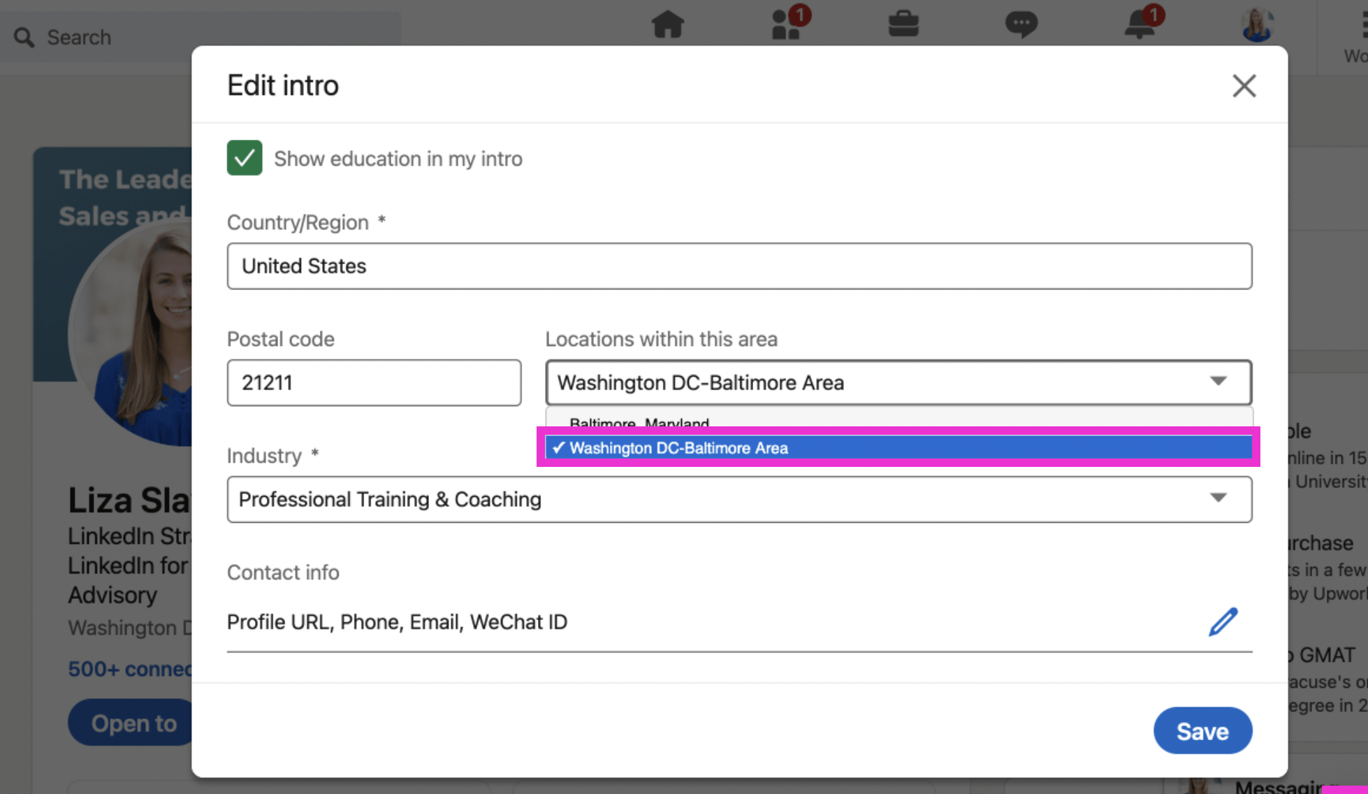Check Notifications using the bell icon
The image size is (1368, 794).
1138,24
